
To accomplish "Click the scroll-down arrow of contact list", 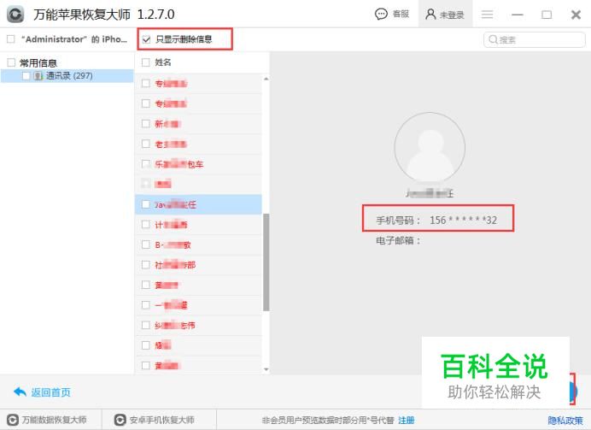I will click(266, 369).
